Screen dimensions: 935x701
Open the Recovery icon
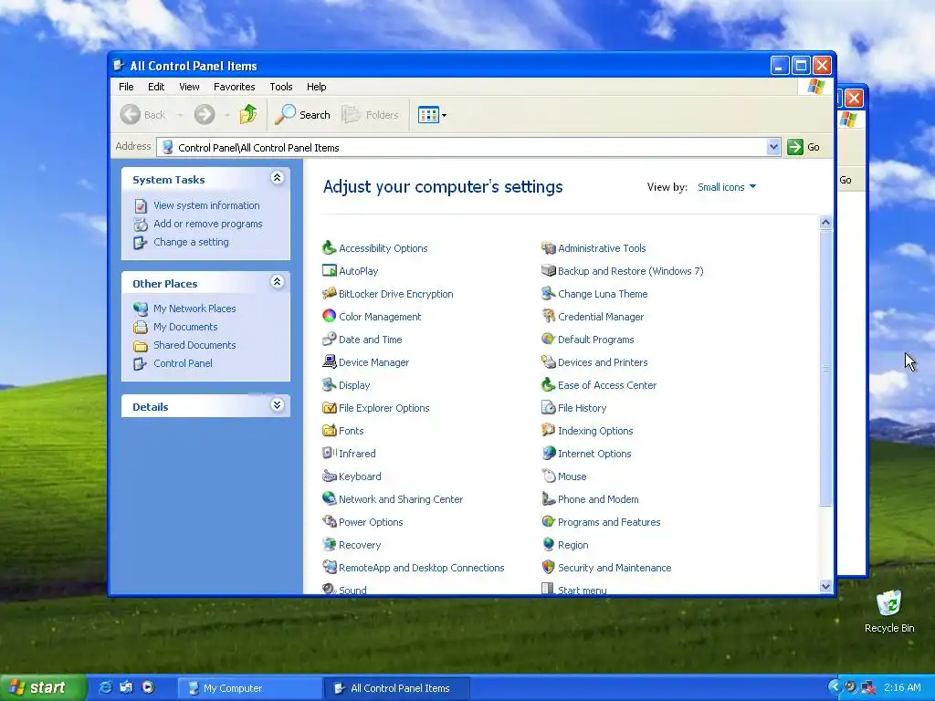click(329, 544)
